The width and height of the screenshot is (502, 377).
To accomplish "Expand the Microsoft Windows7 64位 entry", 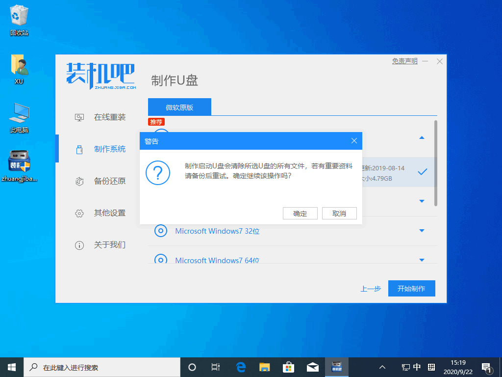I will pos(422,260).
